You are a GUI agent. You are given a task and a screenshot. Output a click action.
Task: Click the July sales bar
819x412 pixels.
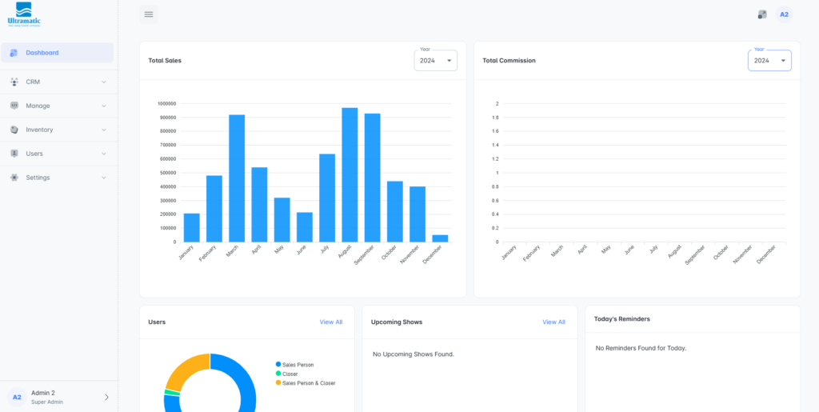pos(327,198)
